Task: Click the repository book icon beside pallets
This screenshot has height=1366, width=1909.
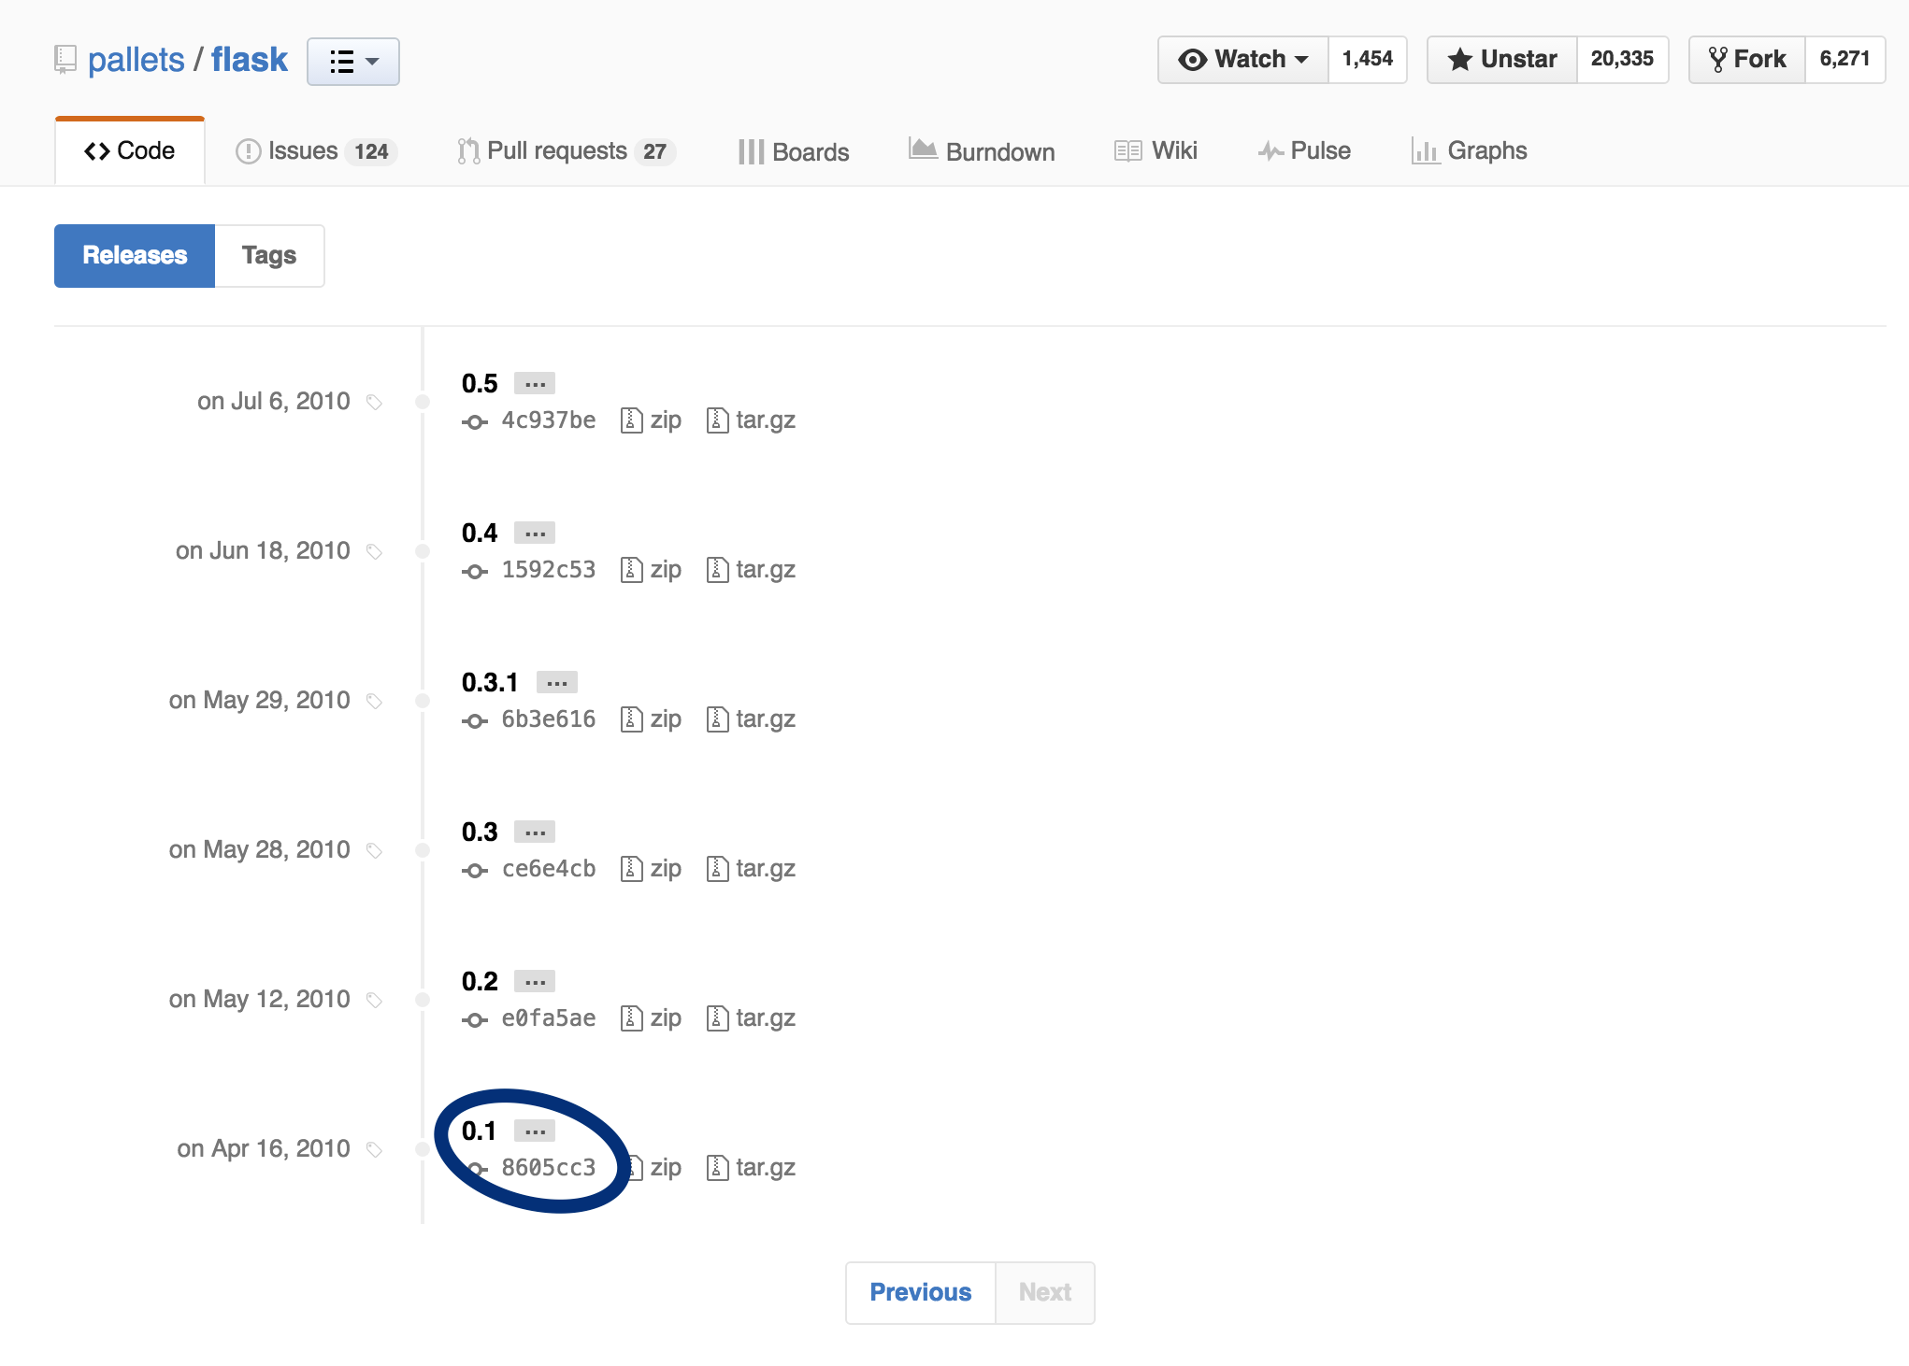Action: pos(65,60)
